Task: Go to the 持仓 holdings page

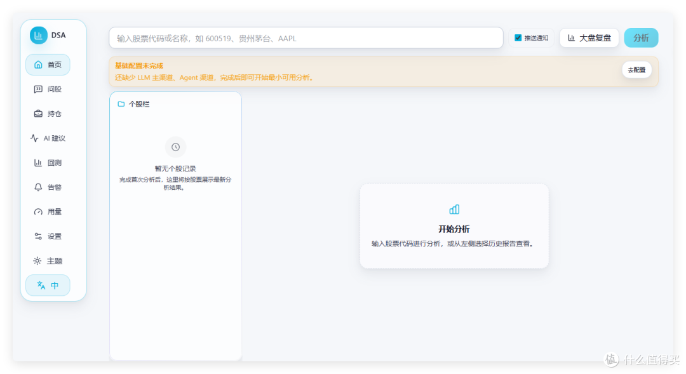Action: tap(48, 114)
